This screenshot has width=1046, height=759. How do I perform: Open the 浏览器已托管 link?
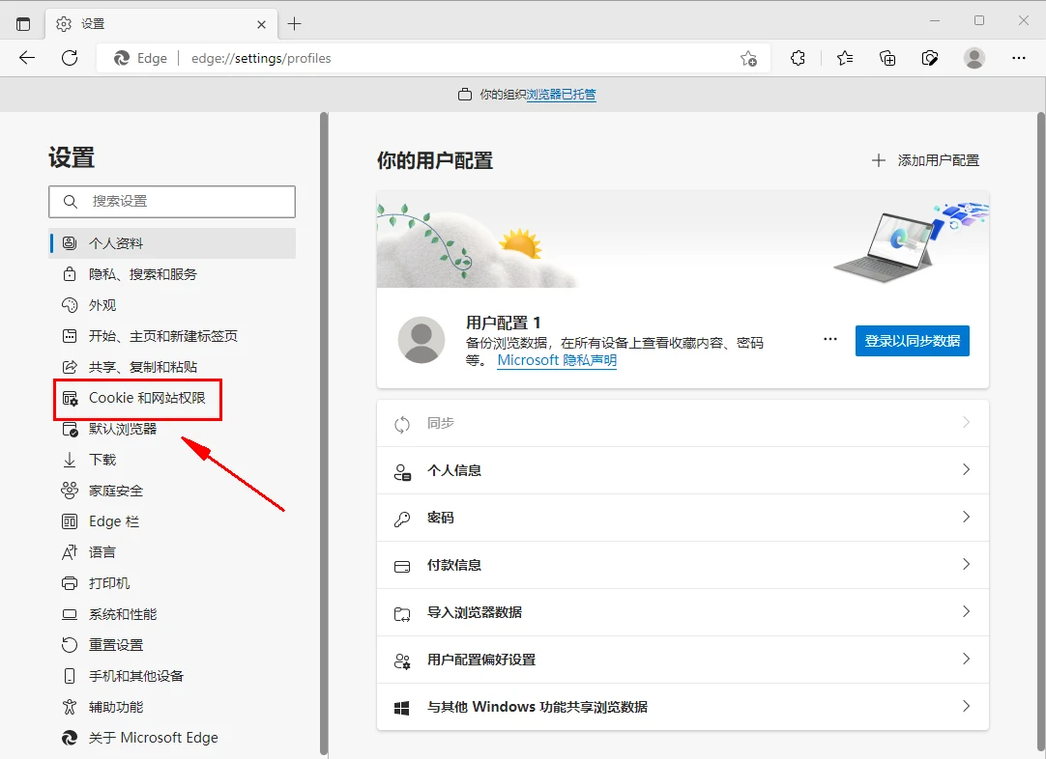tap(561, 95)
